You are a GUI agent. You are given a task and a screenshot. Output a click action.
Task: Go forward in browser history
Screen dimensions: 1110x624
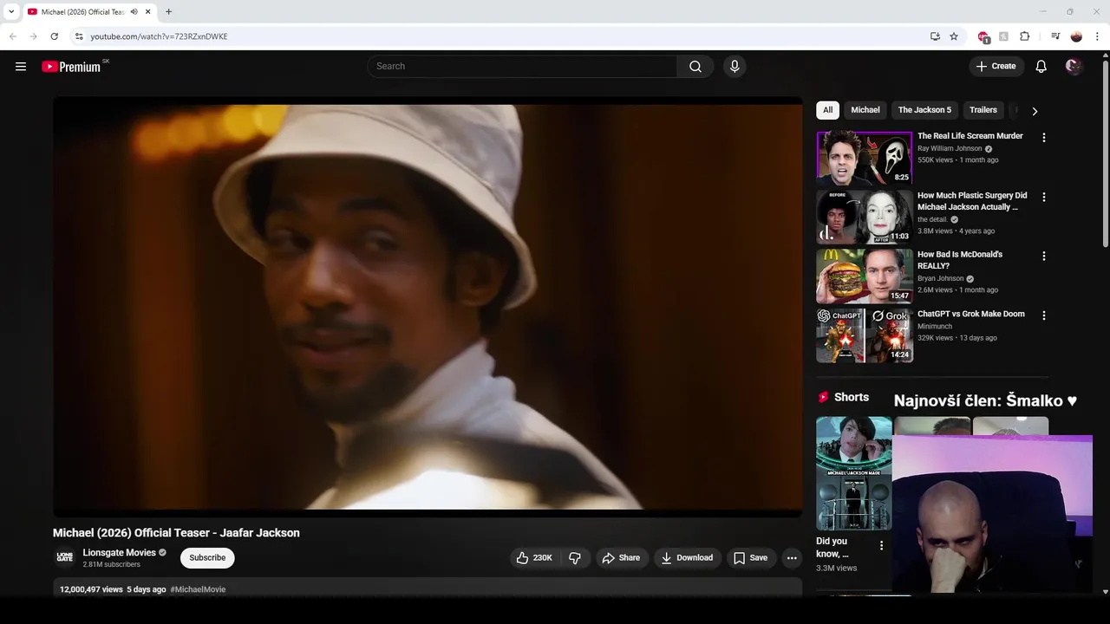pos(33,36)
